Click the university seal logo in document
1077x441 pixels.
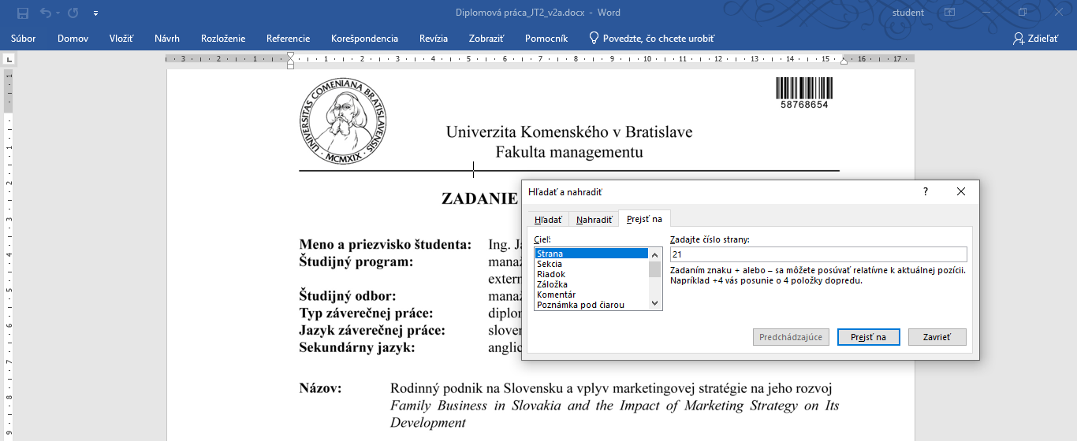(344, 120)
